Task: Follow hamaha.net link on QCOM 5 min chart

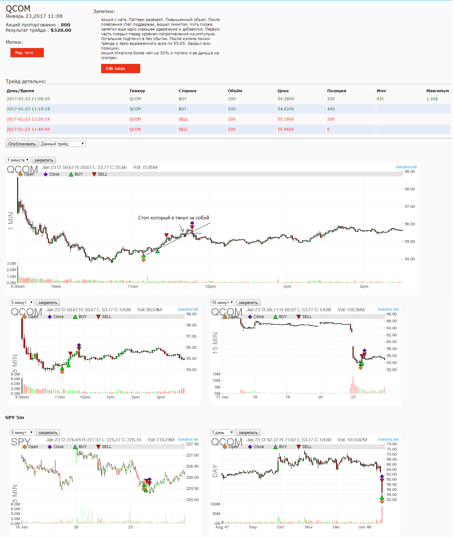Action: 188,309
